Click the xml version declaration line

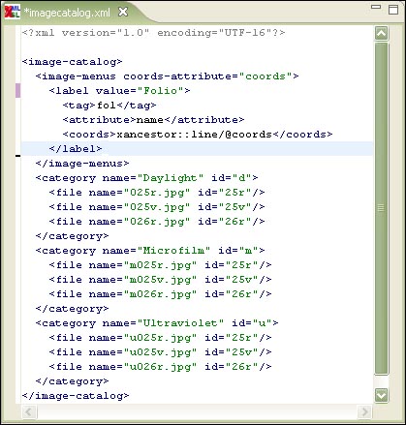coord(153,33)
